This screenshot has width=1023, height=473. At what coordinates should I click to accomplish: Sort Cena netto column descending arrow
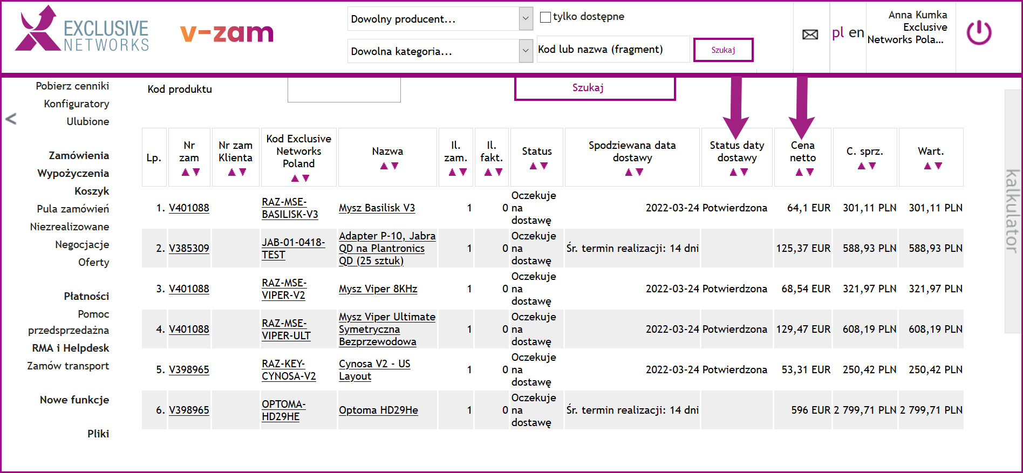(x=810, y=172)
